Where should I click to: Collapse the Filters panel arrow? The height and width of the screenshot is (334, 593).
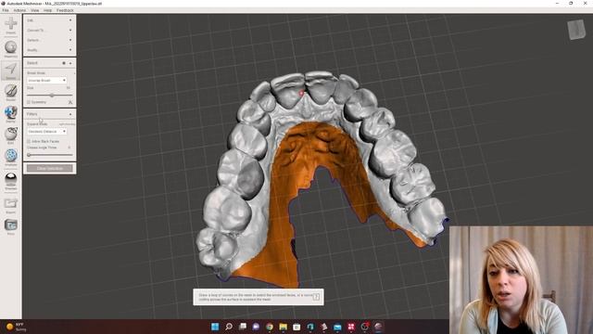point(70,114)
